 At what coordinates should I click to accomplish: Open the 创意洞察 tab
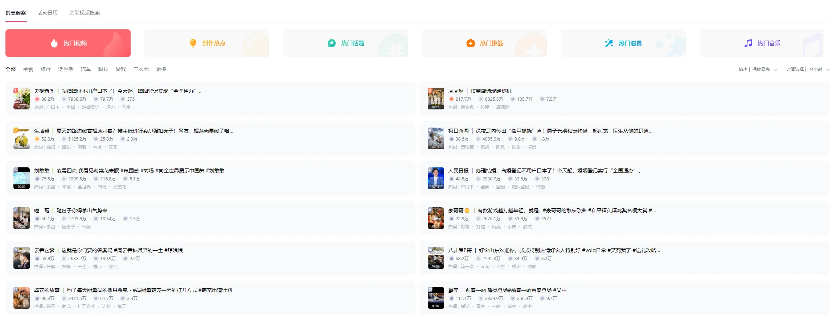(x=16, y=13)
